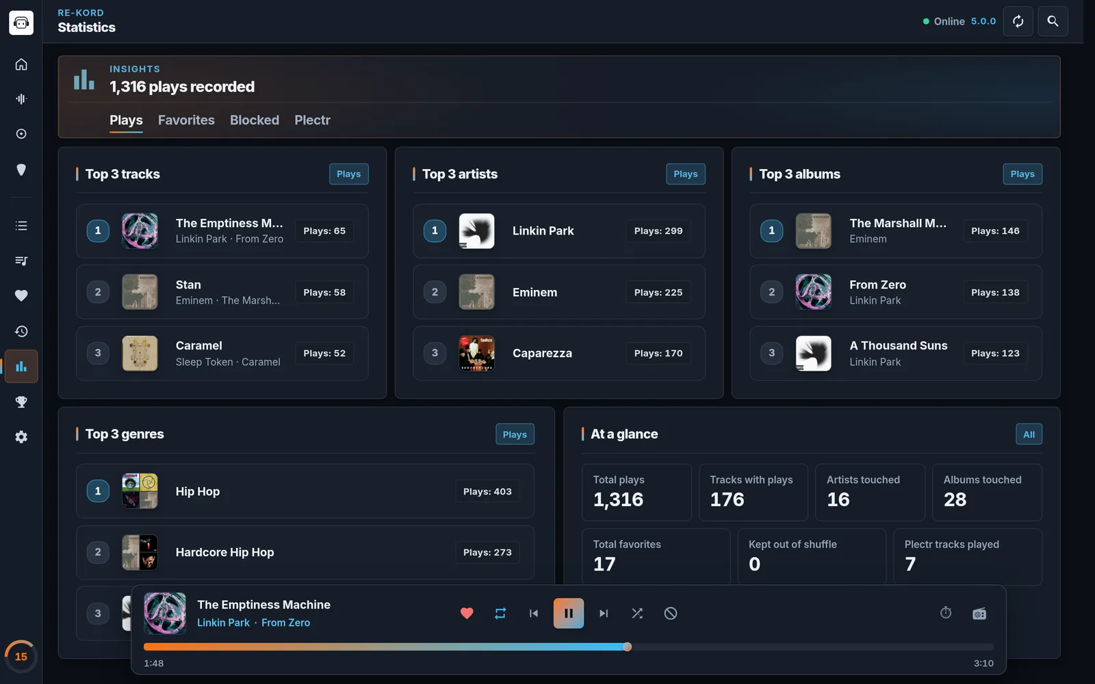
Task: Open the Home page in sidebar
Action: coord(21,64)
